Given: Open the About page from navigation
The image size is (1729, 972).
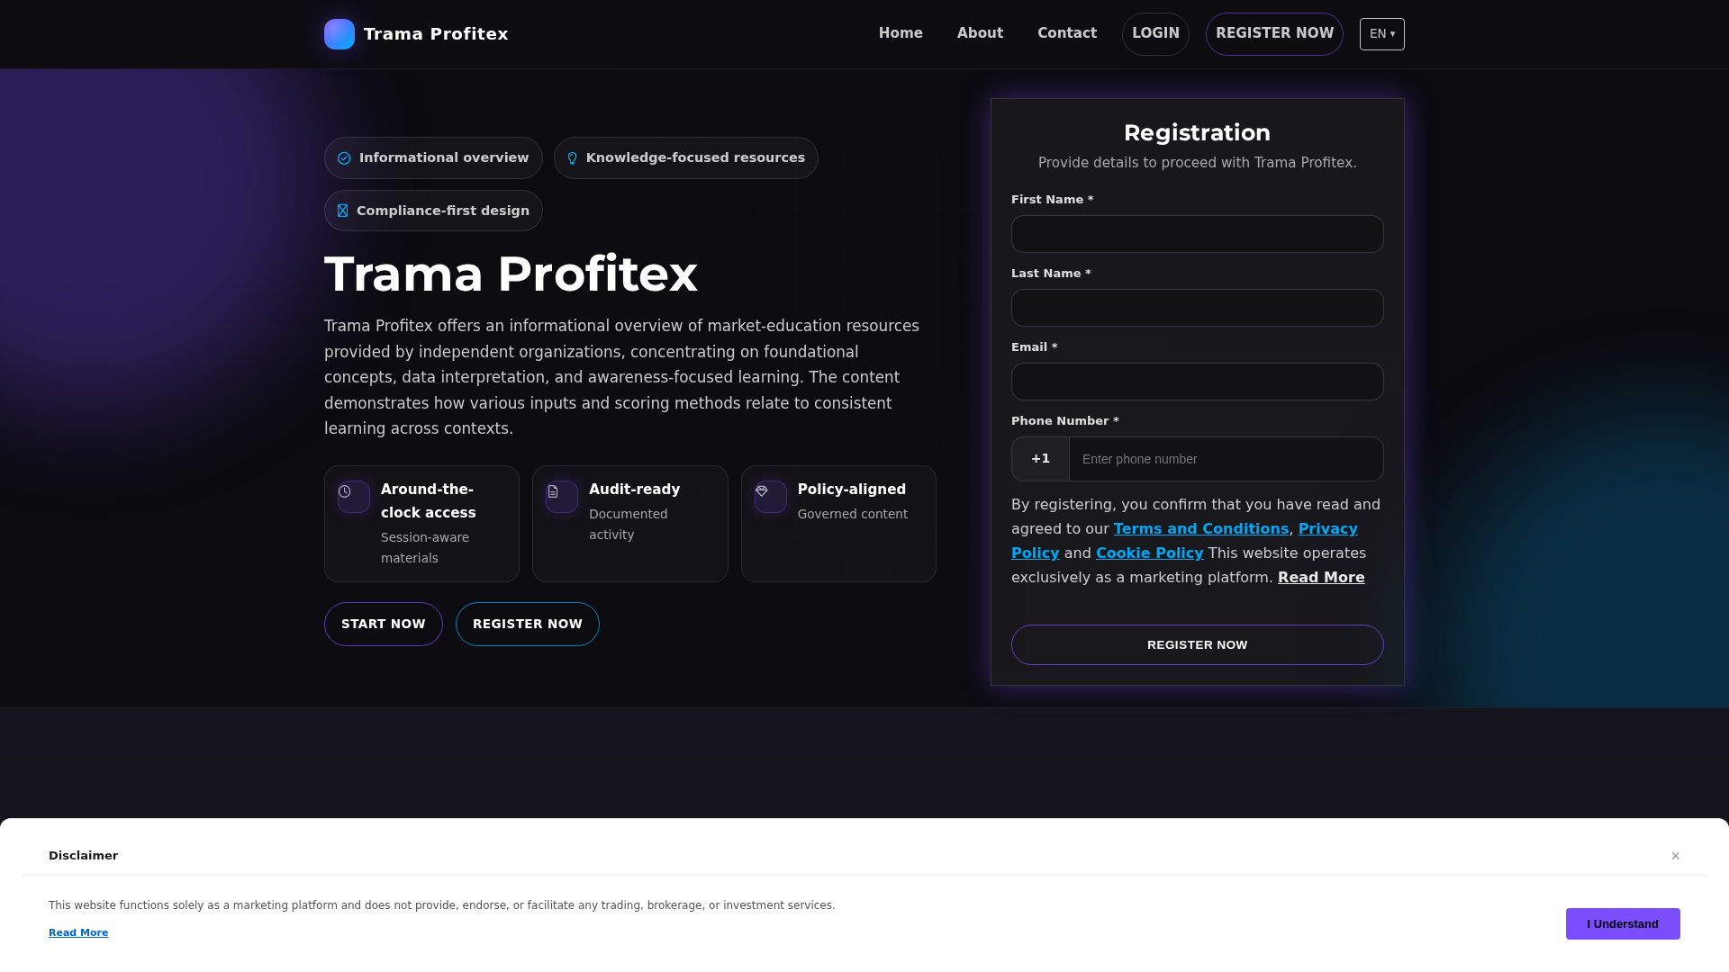Looking at the screenshot, I should point(980,33).
